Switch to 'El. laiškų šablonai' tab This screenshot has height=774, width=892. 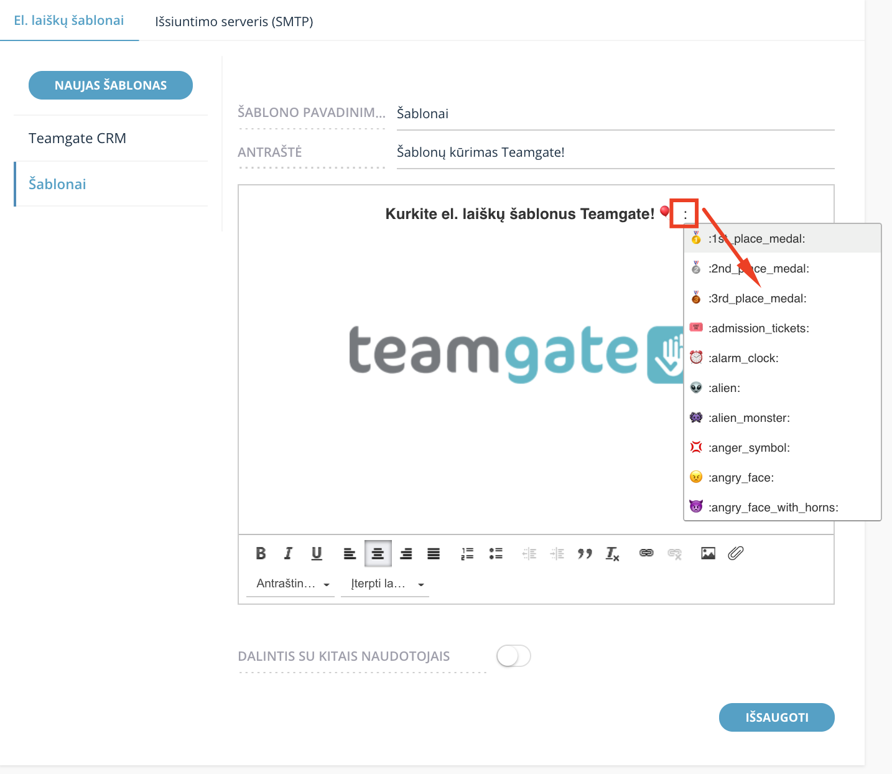click(69, 21)
